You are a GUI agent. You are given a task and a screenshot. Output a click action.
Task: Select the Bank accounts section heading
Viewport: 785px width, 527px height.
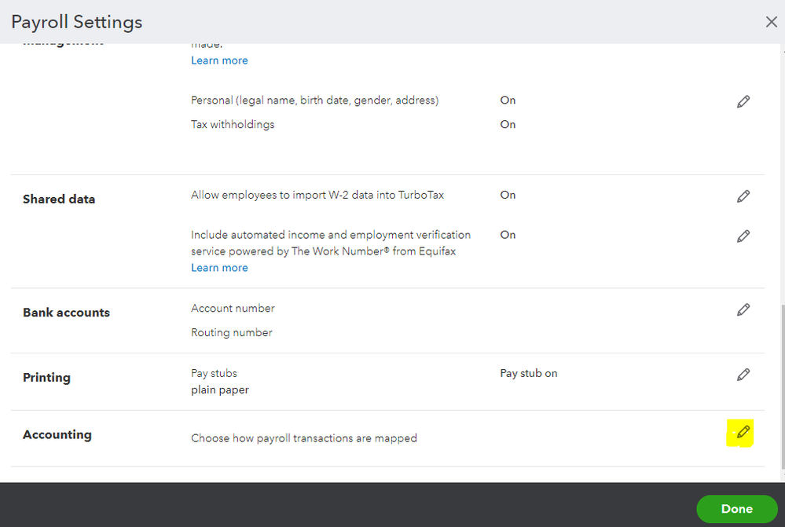click(x=66, y=313)
